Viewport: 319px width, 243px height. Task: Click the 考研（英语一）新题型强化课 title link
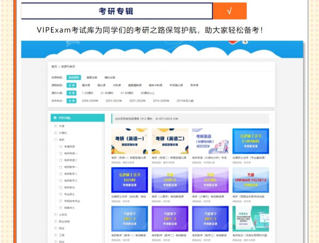[128, 158]
